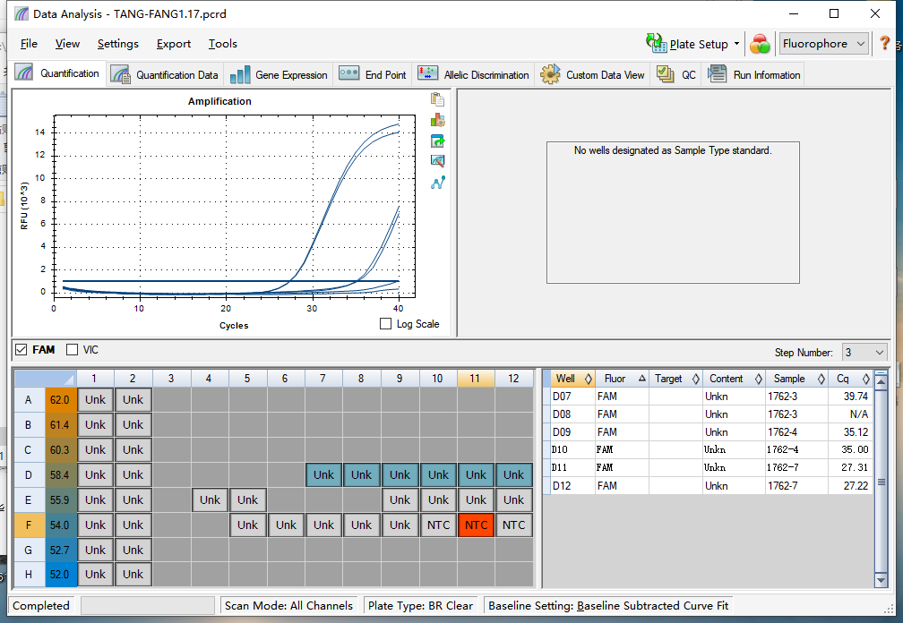Select plate column header 1

pos(94,379)
